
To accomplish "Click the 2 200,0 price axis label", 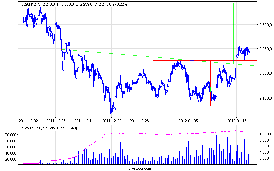I will point(266,73).
